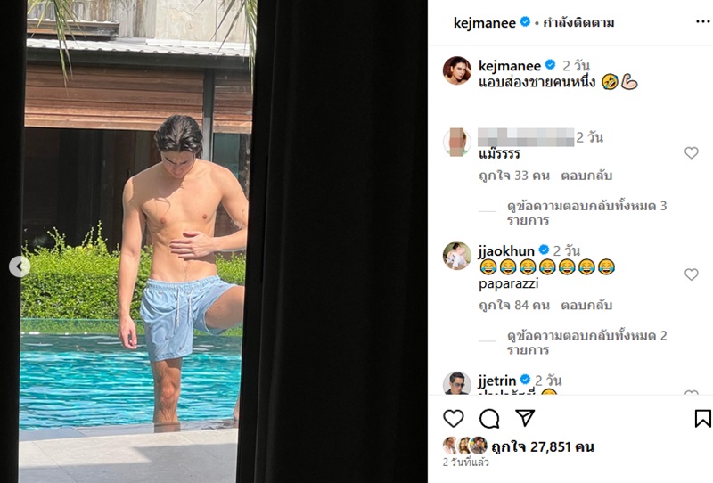Like the post with the heart icon
Viewport: 713px width, 483px height.
454,419
